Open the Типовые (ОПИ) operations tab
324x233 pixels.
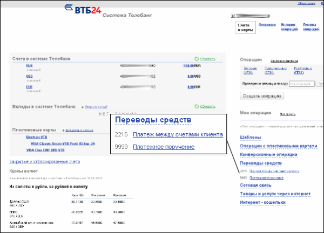[x=250, y=70]
